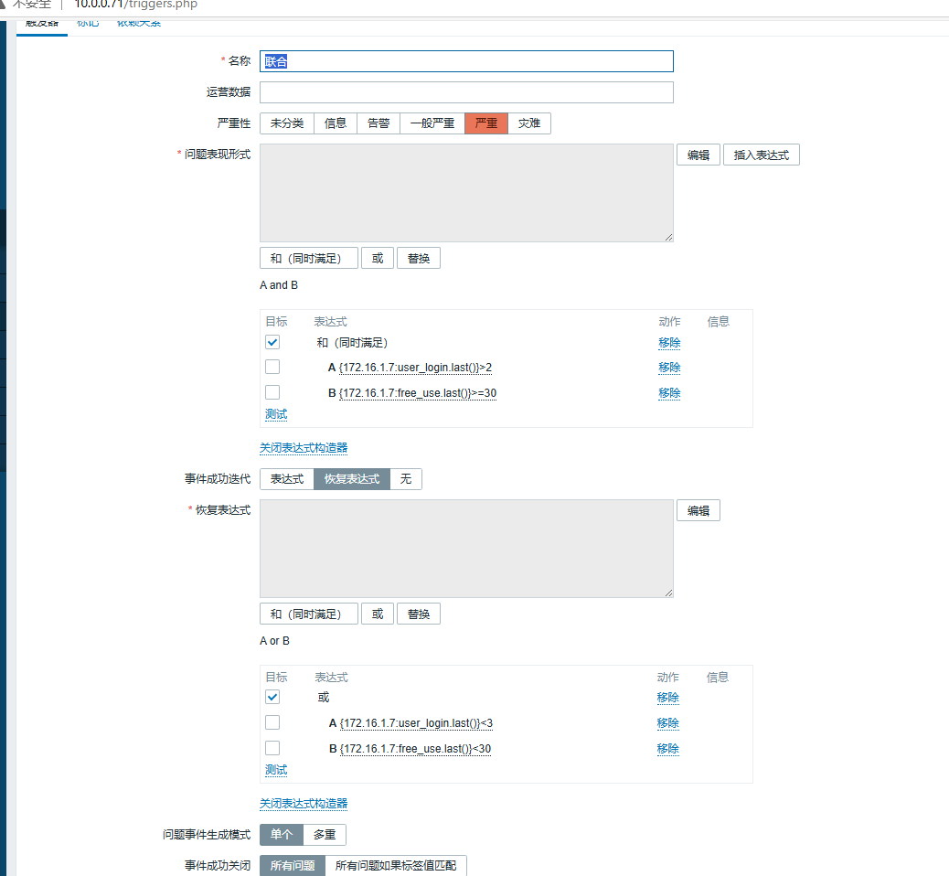
Task: Toggle checkbox for the 或 row
Action: (272, 697)
